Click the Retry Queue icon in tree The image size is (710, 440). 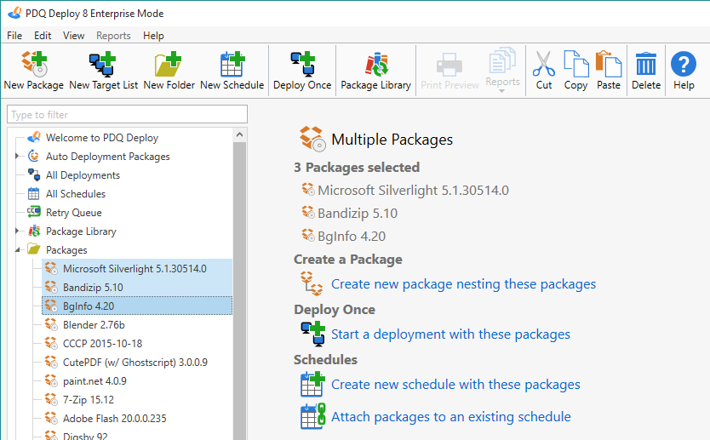click(33, 212)
